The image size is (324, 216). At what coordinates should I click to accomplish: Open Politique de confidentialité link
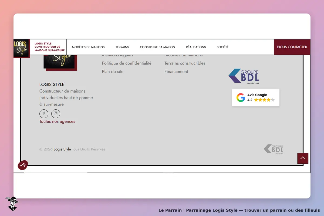coord(127,63)
